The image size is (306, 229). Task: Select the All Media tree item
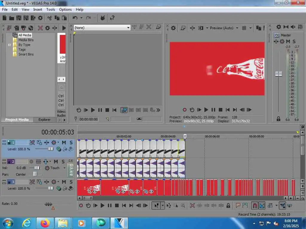[x=25, y=35]
